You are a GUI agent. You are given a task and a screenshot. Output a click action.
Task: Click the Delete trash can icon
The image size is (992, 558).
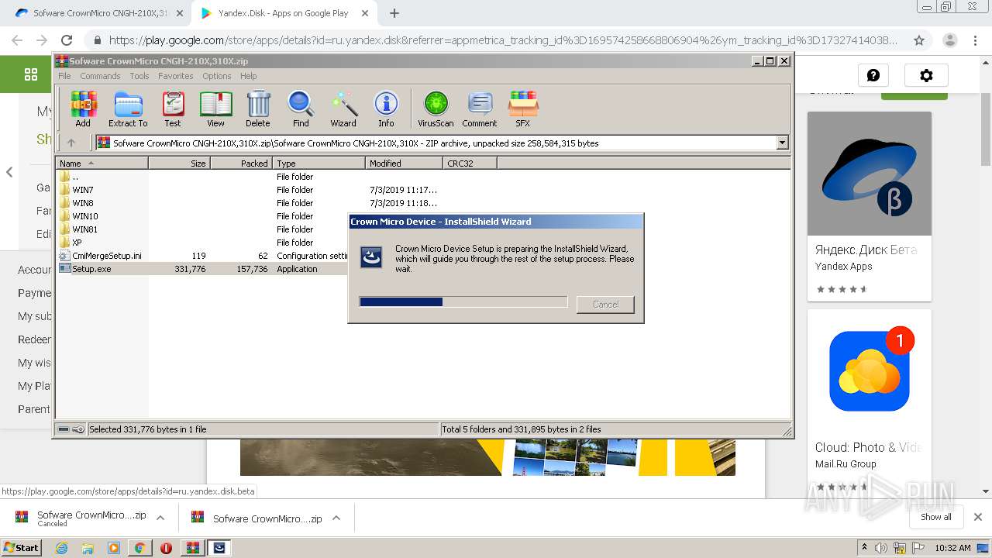click(x=258, y=108)
